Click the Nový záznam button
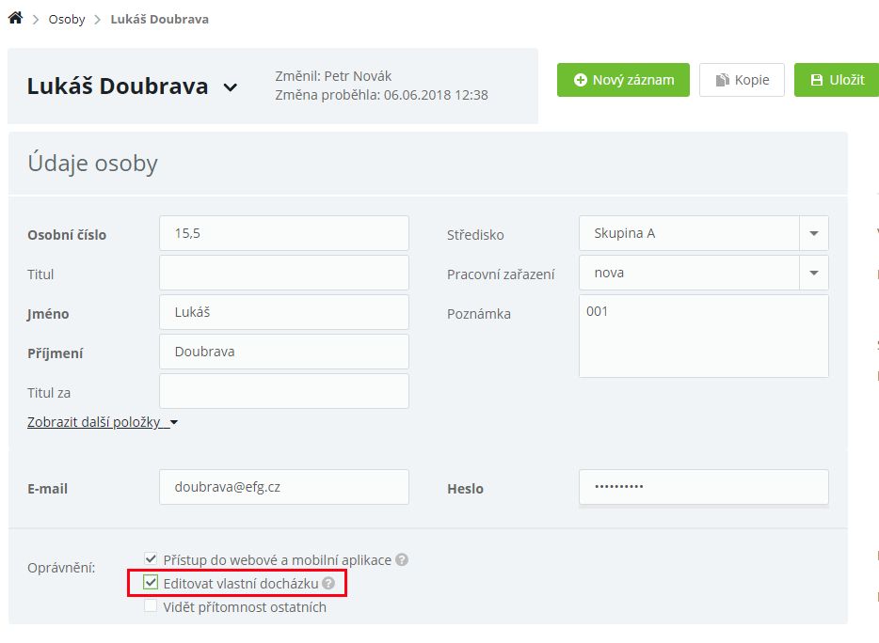Image resolution: width=879 pixels, height=643 pixels. pyautogui.click(x=623, y=80)
